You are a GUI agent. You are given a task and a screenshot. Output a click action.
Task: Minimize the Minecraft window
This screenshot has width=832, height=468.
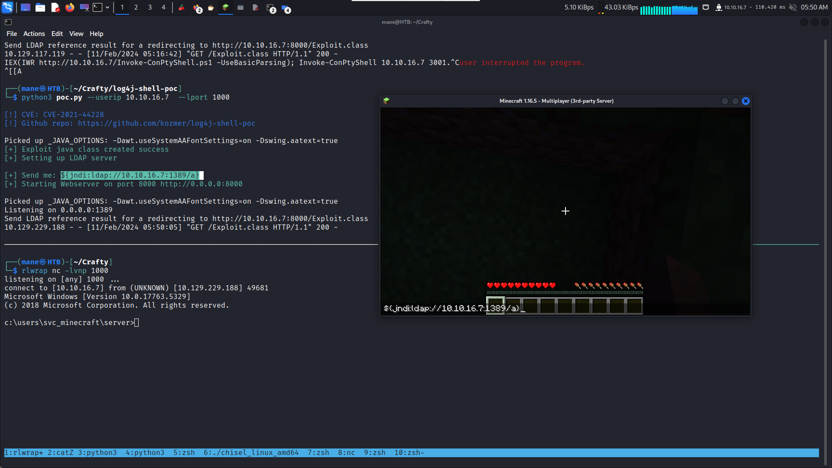click(x=725, y=101)
